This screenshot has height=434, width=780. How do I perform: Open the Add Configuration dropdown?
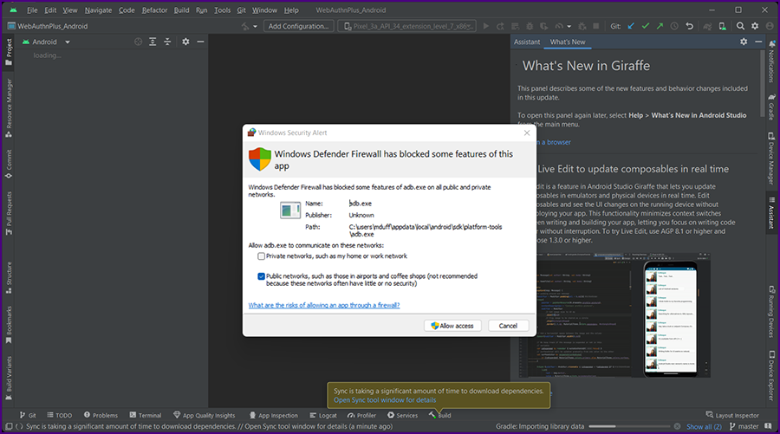point(297,26)
